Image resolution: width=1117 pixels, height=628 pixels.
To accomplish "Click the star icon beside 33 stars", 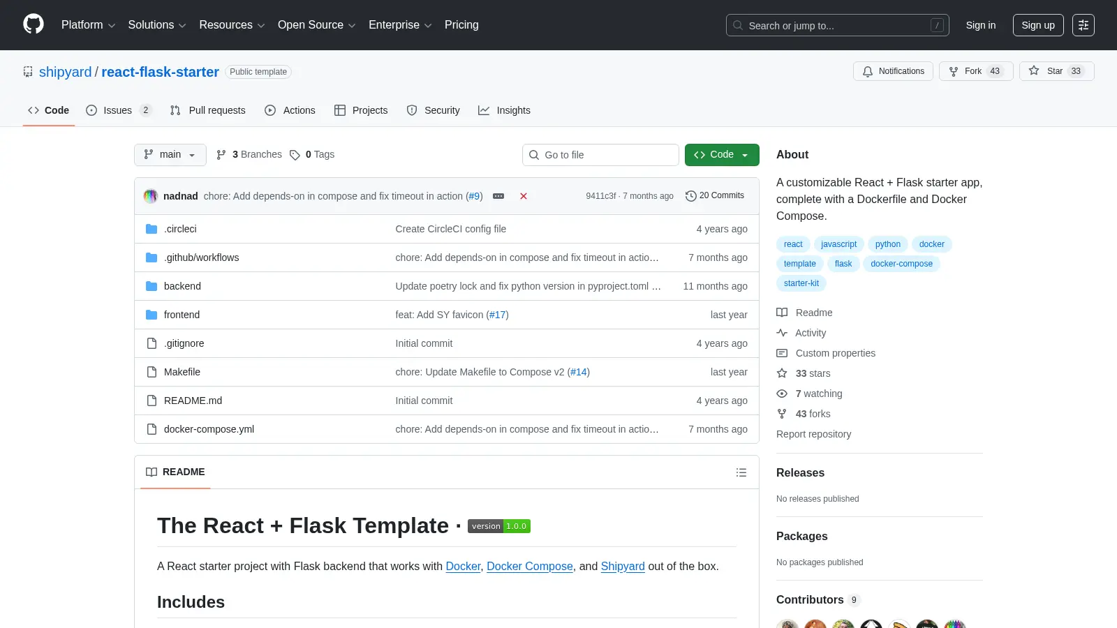I will [x=782, y=373].
